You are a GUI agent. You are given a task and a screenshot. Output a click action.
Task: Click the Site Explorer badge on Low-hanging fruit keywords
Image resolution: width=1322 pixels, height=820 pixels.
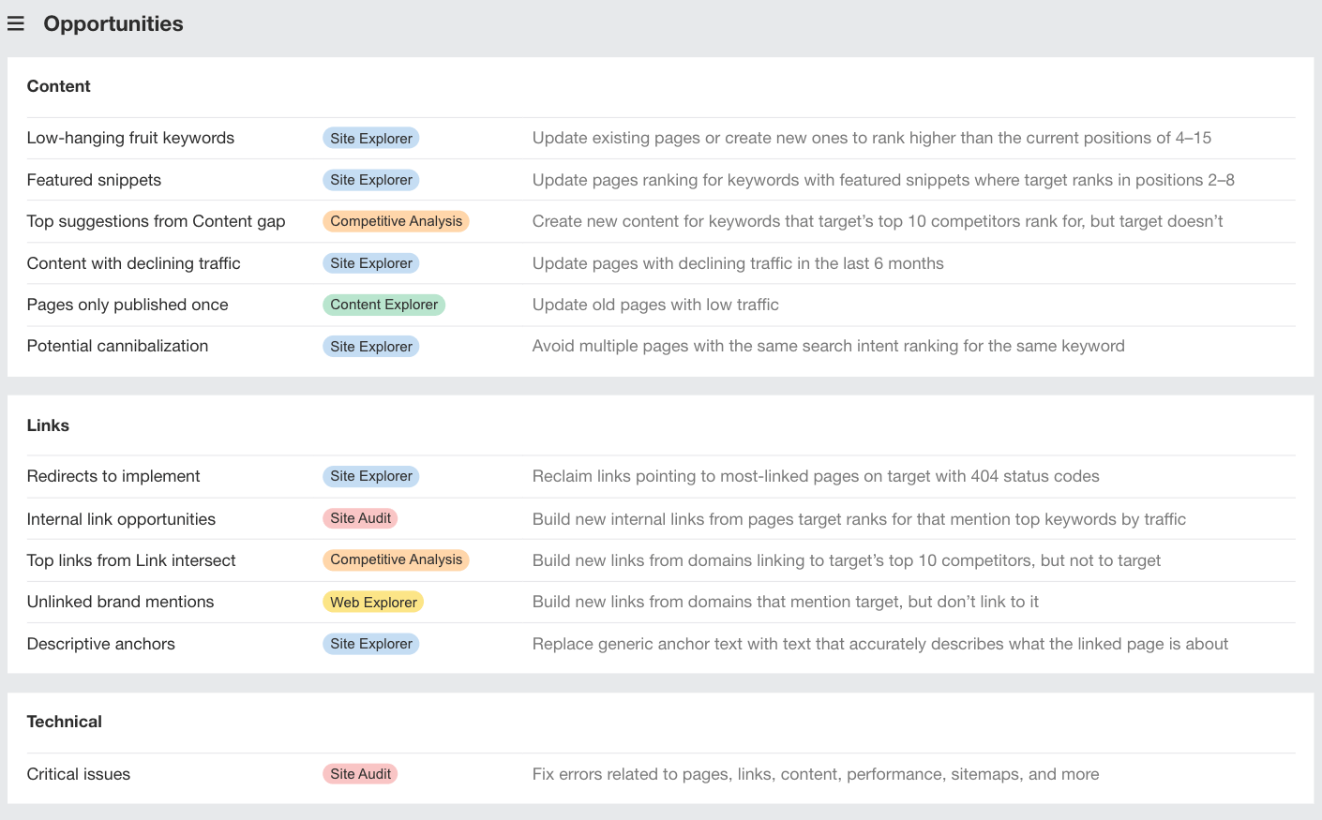coord(370,138)
